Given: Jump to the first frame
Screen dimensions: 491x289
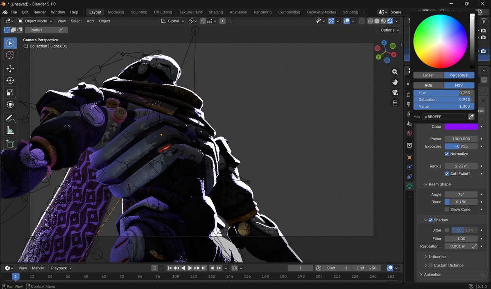Looking at the screenshot, I should pos(170,268).
